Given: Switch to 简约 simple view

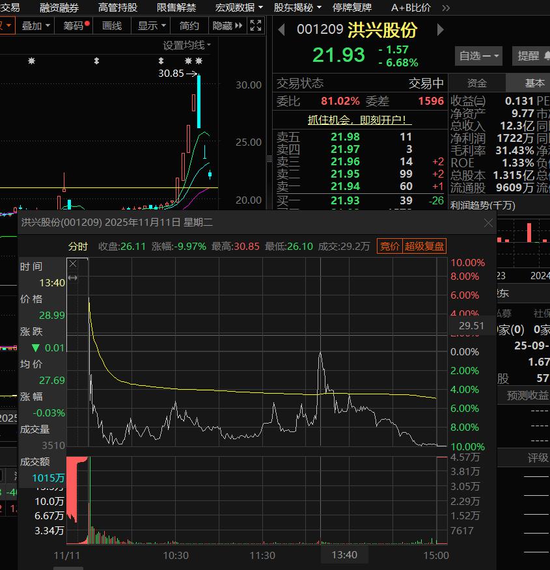Looking at the screenshot, I should tap(189, 25).
